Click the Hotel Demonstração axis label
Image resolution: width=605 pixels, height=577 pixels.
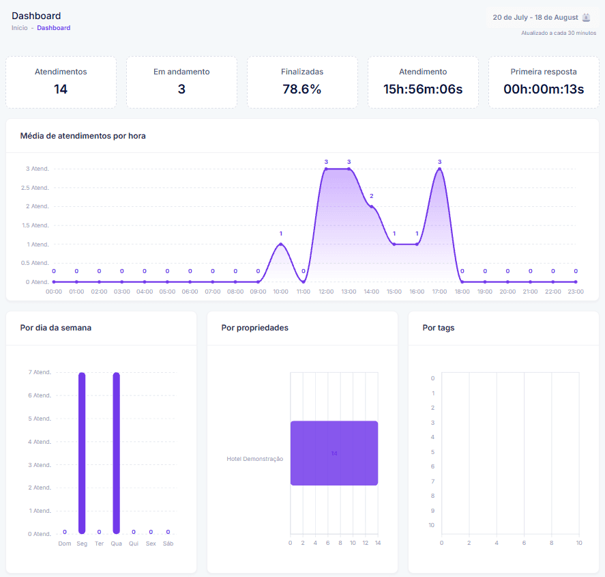(255, 459)
